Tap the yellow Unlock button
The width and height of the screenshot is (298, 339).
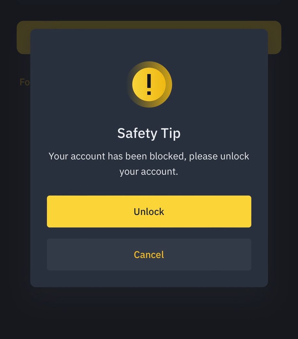coord(149,212)
